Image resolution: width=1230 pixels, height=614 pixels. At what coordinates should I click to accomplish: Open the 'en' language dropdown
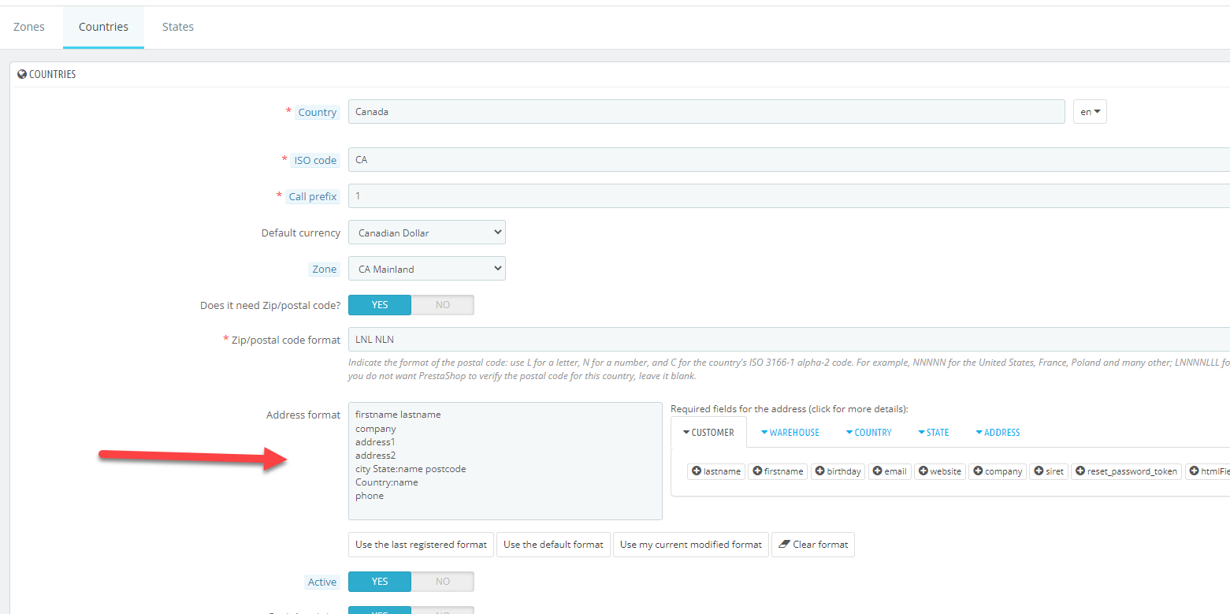(x=1090, y=112)
